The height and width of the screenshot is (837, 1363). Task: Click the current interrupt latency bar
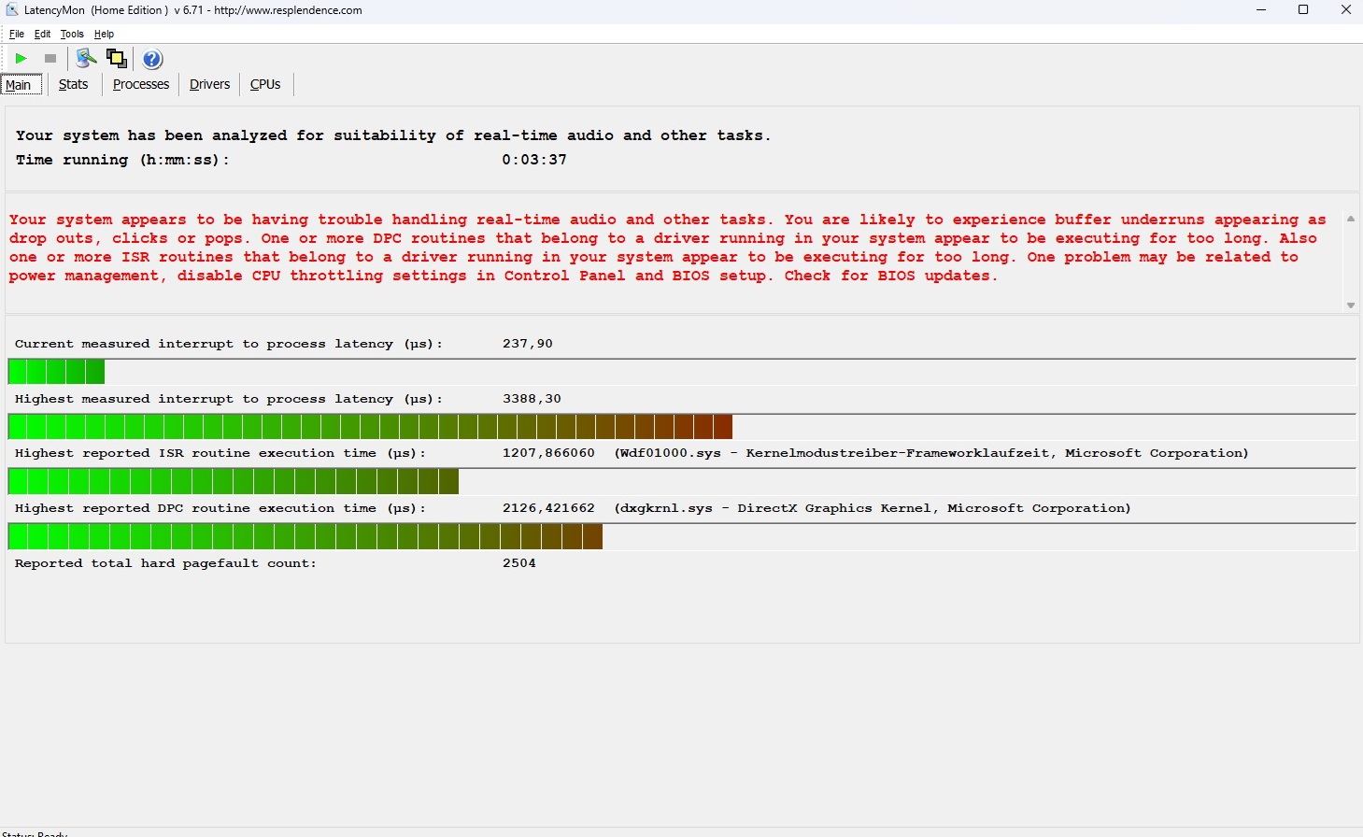tap(682, 372)
